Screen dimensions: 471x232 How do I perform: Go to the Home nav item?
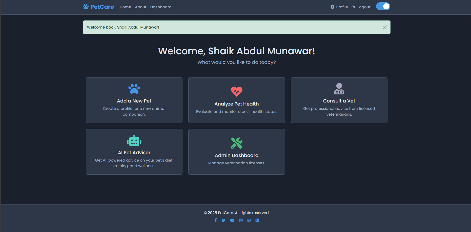[x=125, y=7]
